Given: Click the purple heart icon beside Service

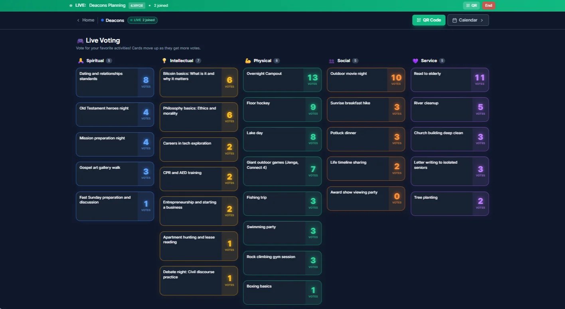Looking at the screenshot, I should 415,61.
